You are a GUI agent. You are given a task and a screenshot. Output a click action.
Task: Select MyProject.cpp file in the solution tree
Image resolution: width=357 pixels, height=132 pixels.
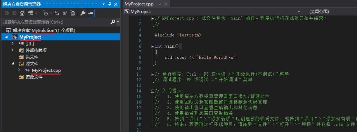(x=46, y=70)
